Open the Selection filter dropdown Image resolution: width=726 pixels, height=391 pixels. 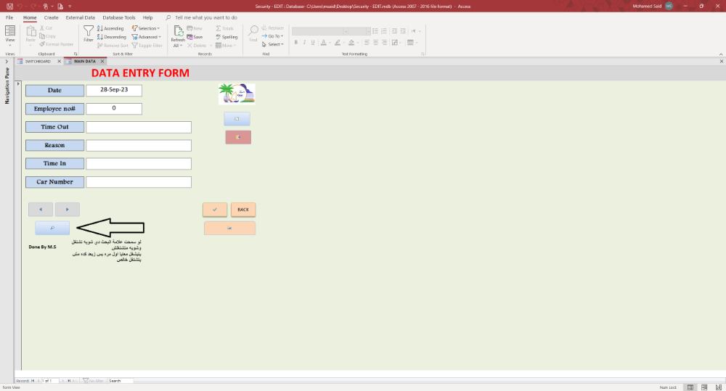pyautogui.click(x=147, y=28)
